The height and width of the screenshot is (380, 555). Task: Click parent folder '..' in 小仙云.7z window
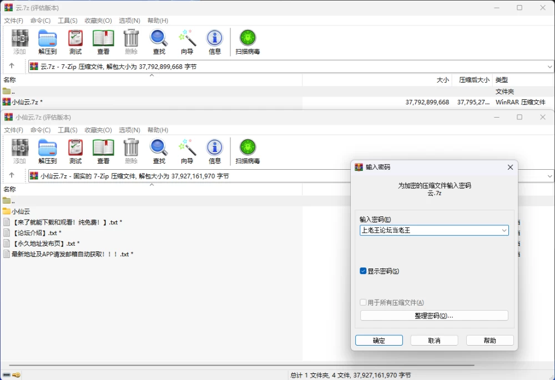coord(8,201)
